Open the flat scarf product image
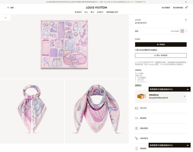Viewport: 193px width, 152px height. (x=64, y=44)
